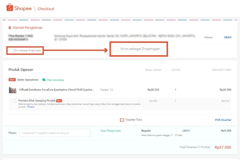Click the Rp9.000 shipping cost

(226, 131)
